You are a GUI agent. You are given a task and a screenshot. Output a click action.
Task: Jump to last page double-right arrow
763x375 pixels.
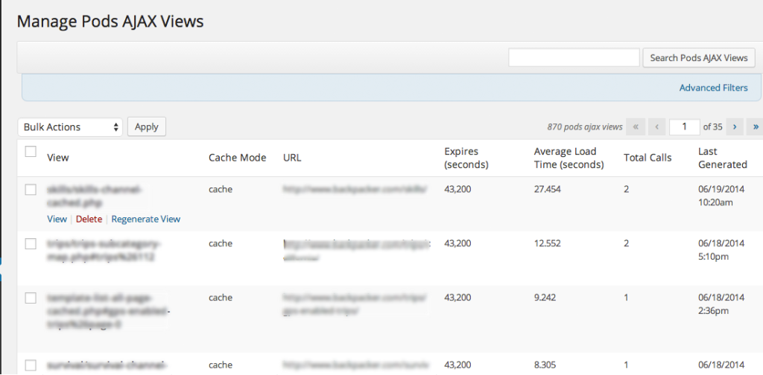(x=756, y=126)
